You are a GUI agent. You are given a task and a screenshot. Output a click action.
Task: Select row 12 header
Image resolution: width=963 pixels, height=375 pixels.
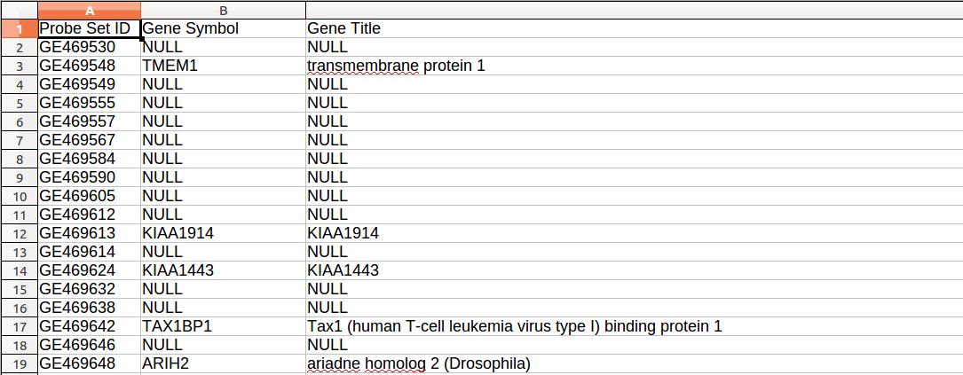pos(19,233)
